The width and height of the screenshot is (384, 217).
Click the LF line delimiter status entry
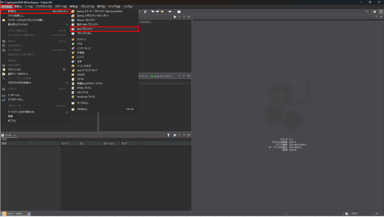point(377,214)
